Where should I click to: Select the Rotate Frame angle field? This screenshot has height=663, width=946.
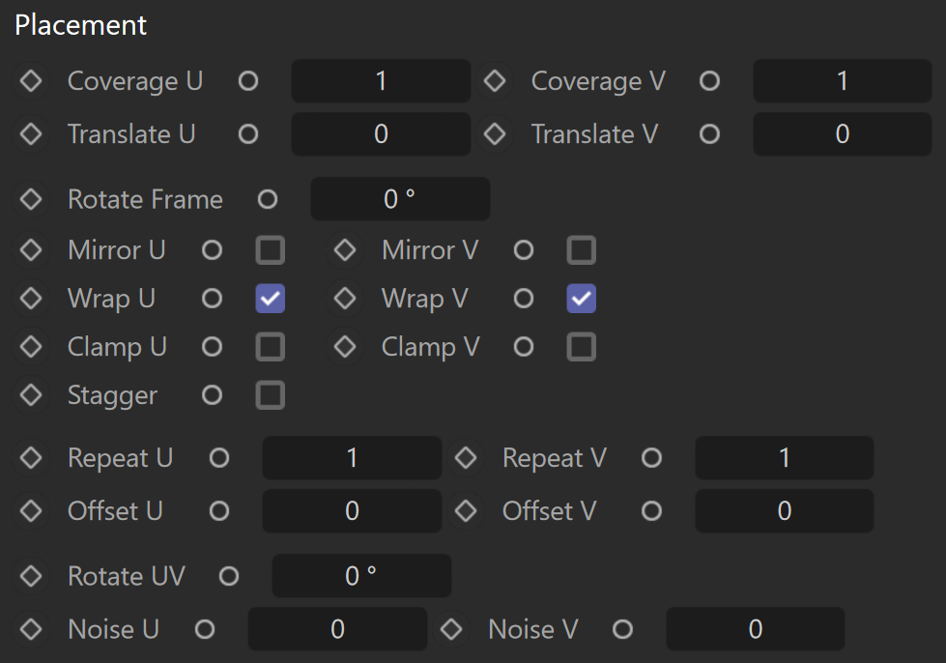(x=401, y=199)
